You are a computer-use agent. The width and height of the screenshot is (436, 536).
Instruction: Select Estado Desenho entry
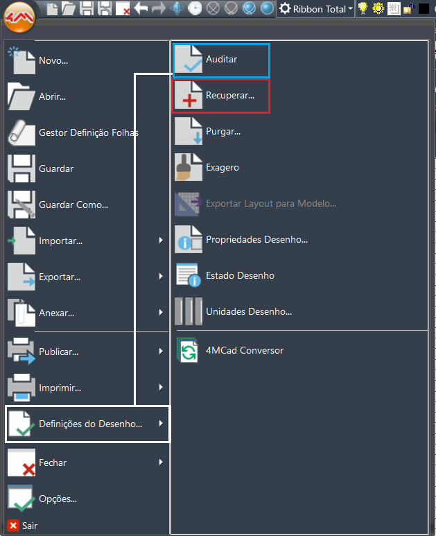coord(300,275)
